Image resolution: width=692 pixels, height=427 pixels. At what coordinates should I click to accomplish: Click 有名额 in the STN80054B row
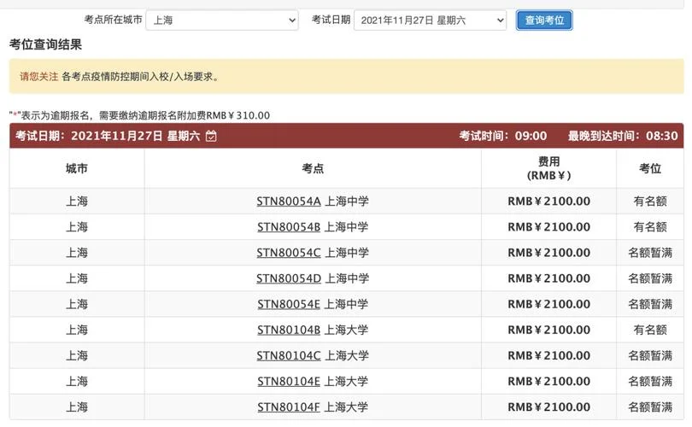pyautogui.click(x=650, y=226)
